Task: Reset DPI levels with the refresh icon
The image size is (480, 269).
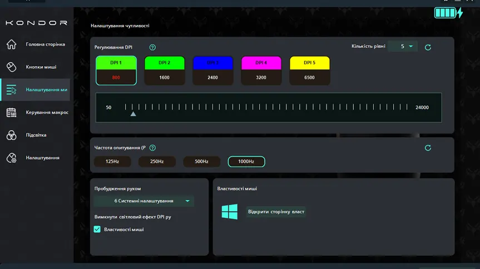Action: click(428, 47)
